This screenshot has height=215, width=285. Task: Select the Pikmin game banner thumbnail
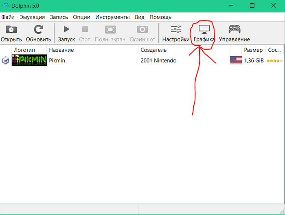tap(29, 60)
